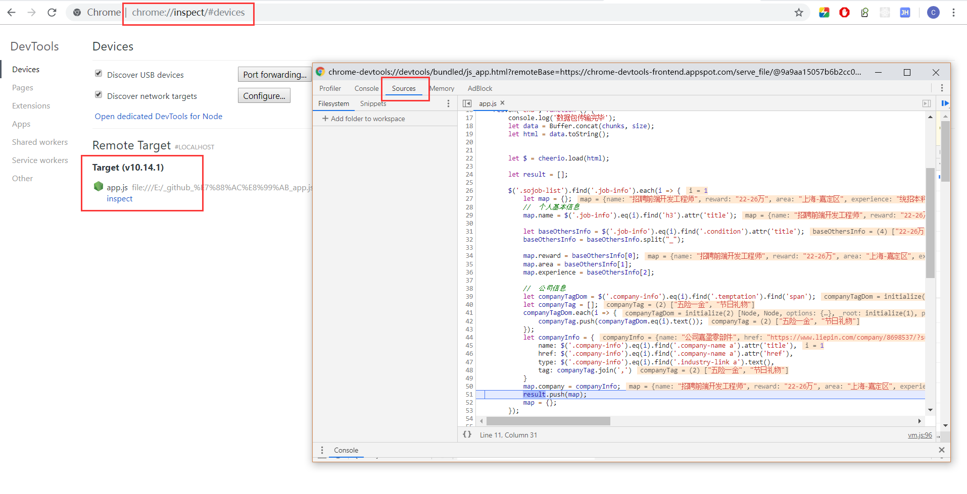Click the show debugger pane icon
This screenshot has height=494, width=967.
927,103
